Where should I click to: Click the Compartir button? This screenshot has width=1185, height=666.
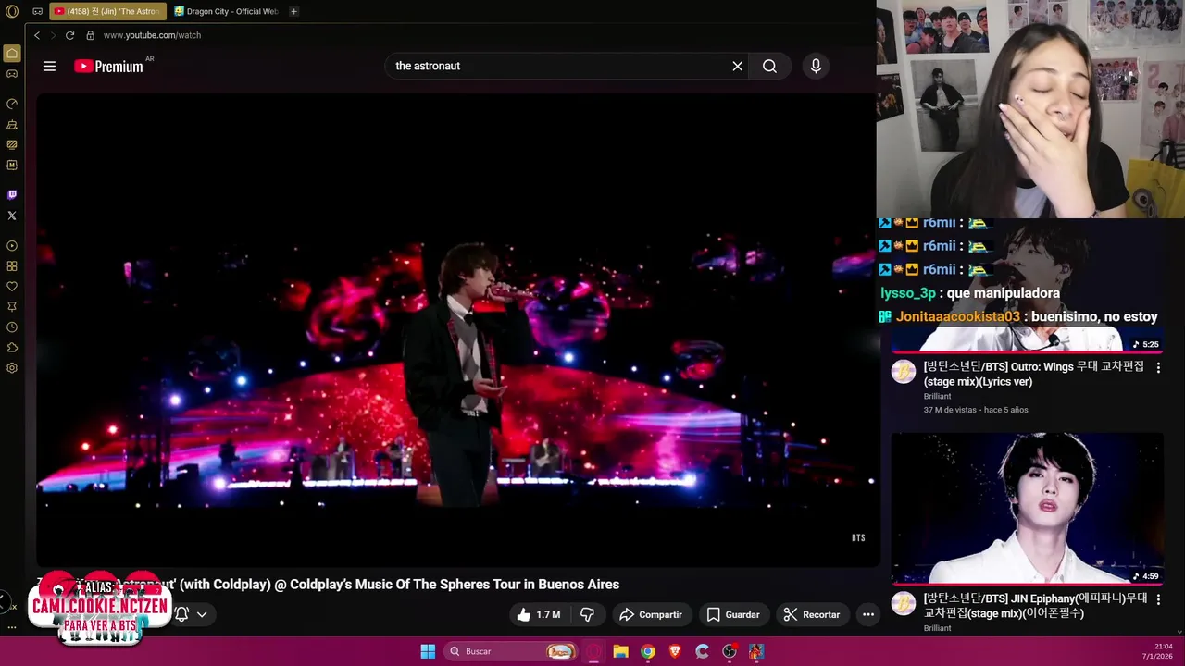click(651, 614)
